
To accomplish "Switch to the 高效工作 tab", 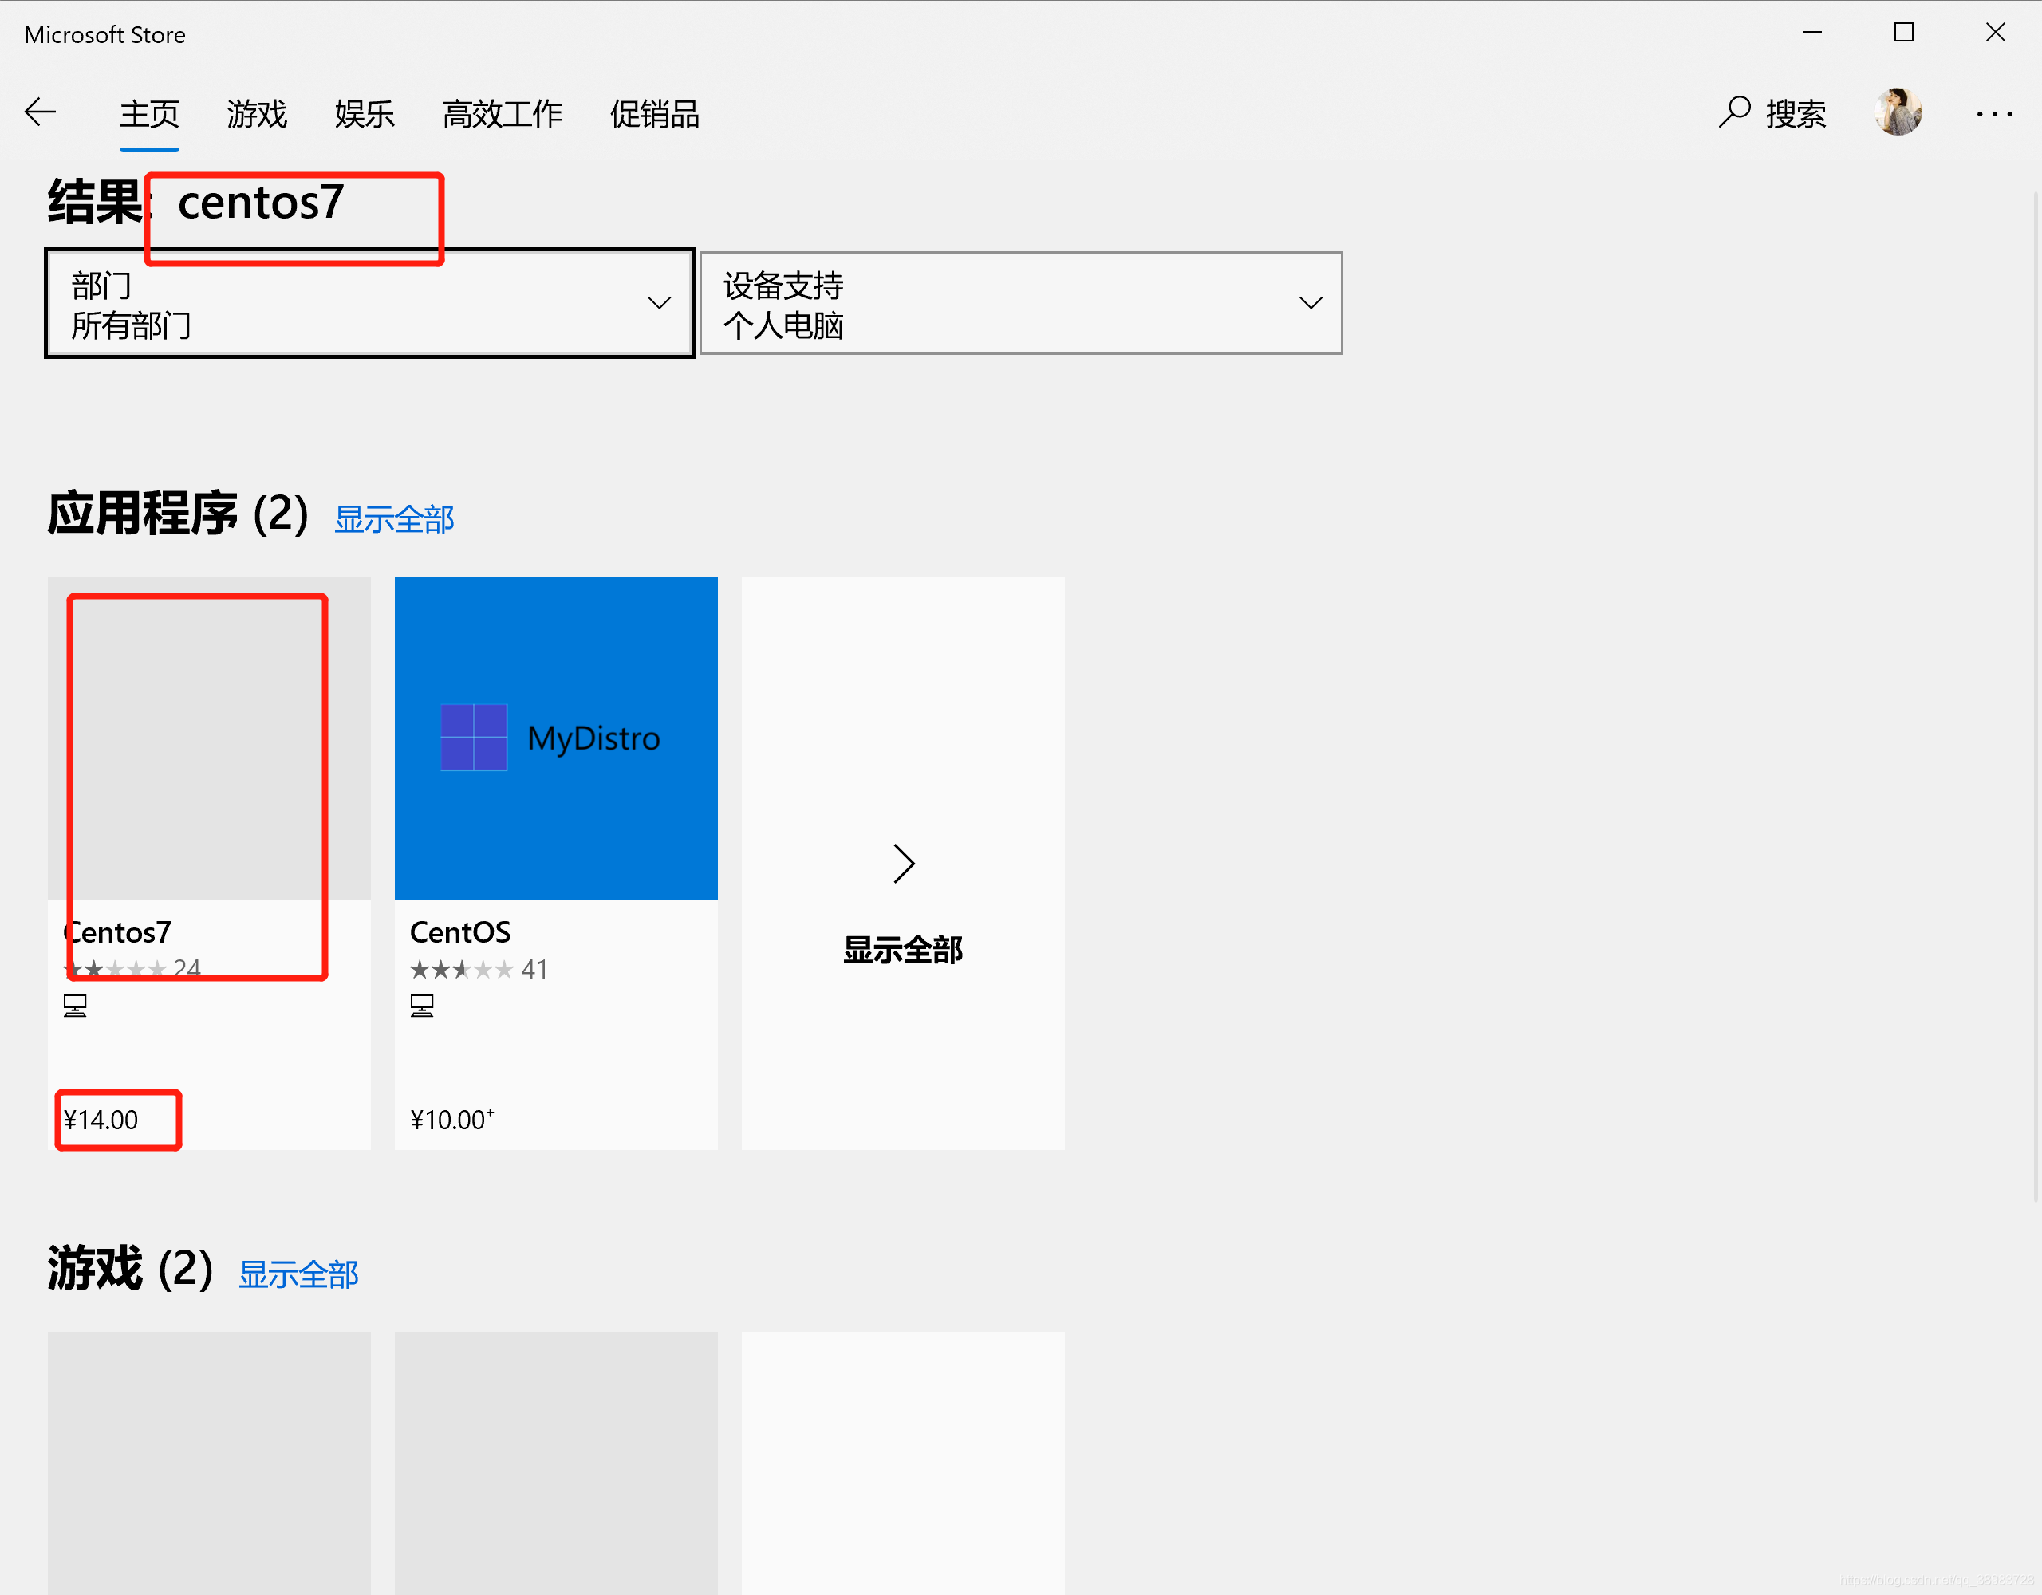I will [502, 114].
